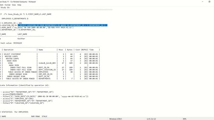
Task: Click the index$_join$_003 name cell
Action: pyautogui.click(x=47, y=63)
